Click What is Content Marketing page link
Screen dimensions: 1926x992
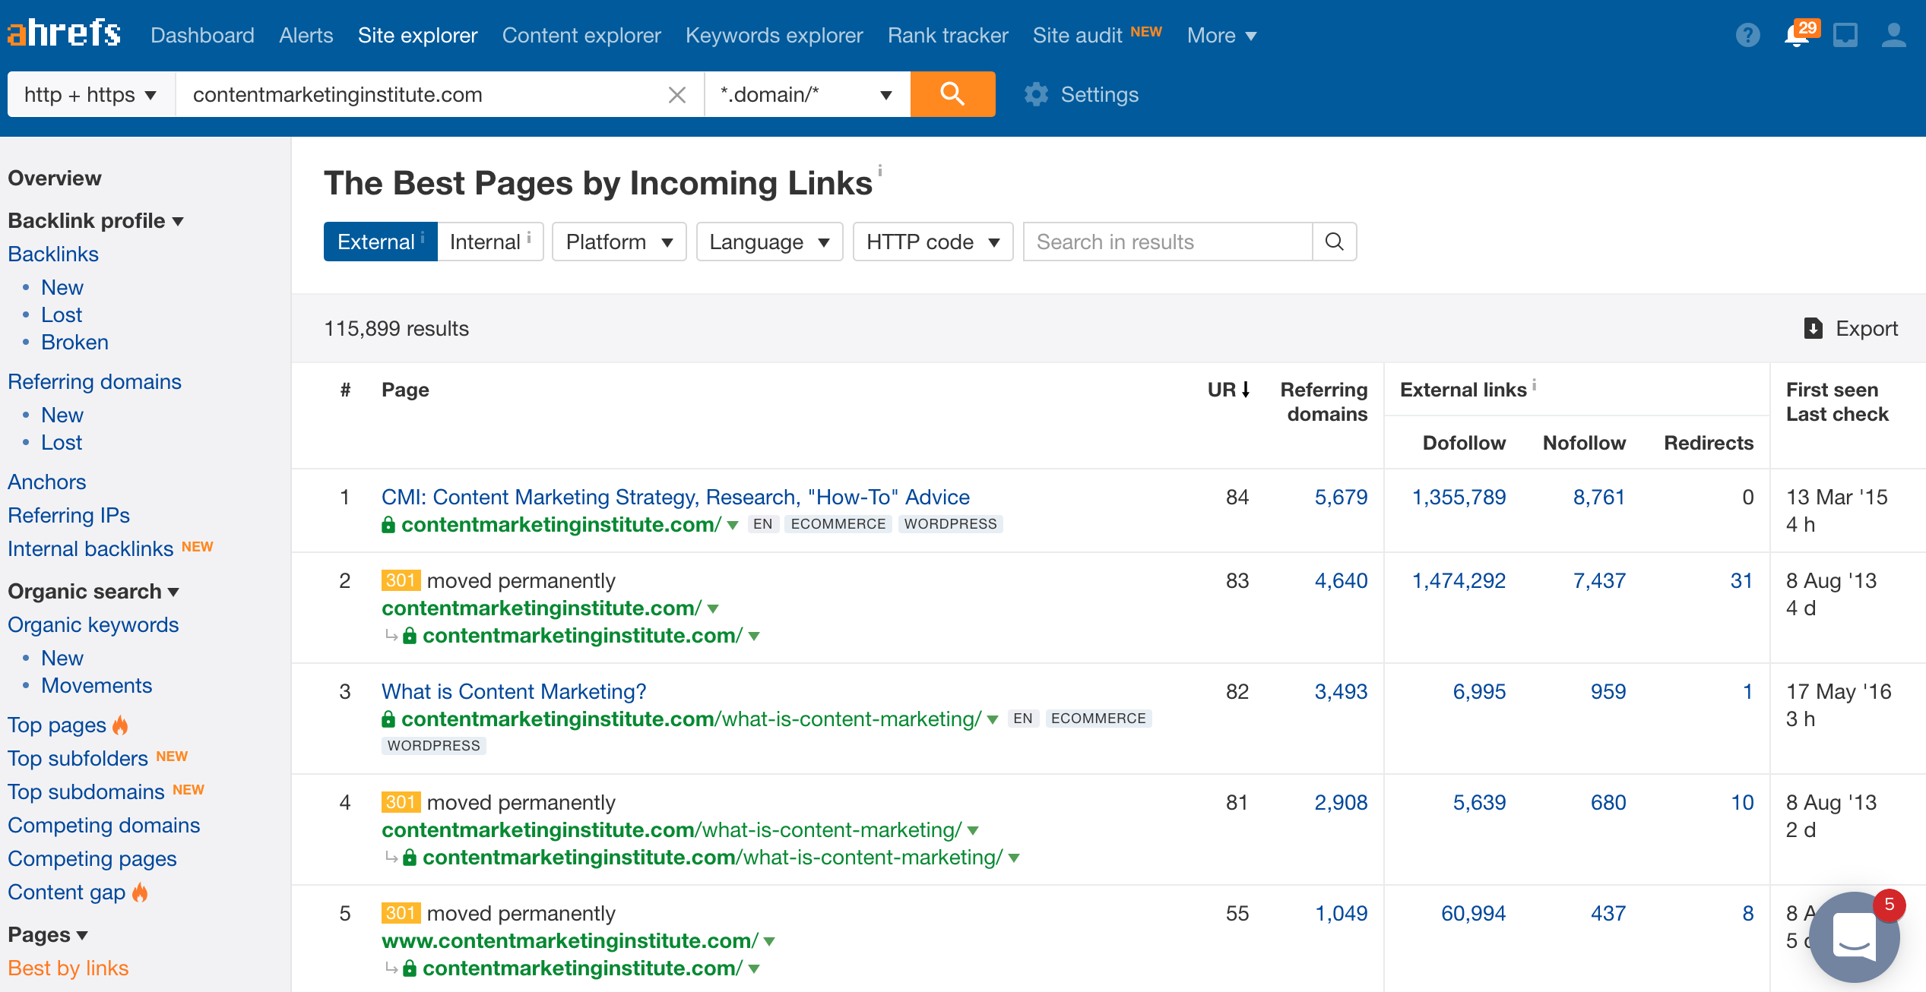click(x=512, y=691)
